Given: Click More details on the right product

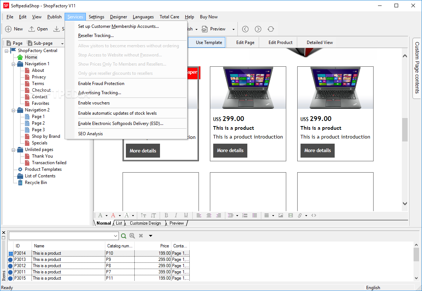Looking at the screenshot, I should (x=317, y=151).
